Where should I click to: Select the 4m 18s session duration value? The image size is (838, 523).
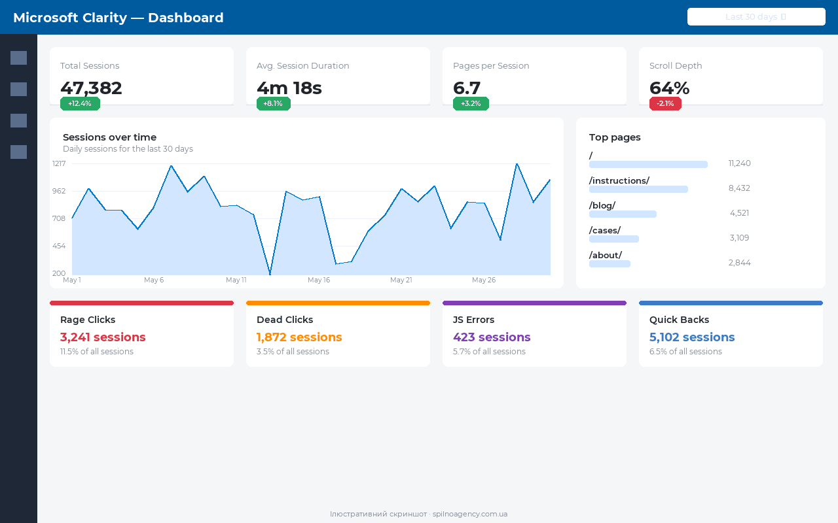(x=289, y=88)
